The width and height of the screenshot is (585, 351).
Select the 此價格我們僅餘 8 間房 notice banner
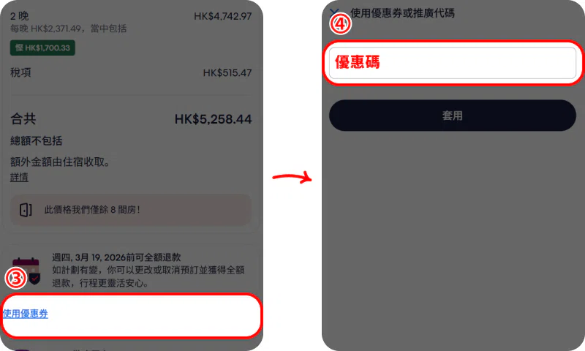coord(131,210)
